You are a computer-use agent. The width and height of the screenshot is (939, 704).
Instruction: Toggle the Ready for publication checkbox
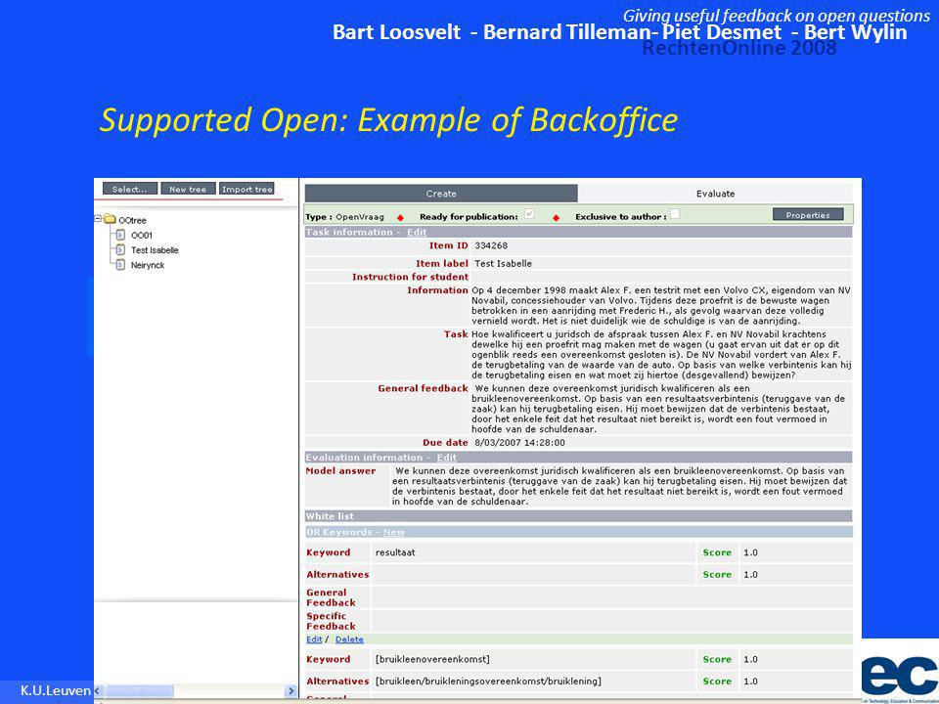click(529, 214)
